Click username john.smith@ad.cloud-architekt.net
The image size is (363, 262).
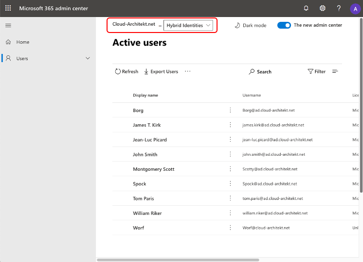point(273,154)
